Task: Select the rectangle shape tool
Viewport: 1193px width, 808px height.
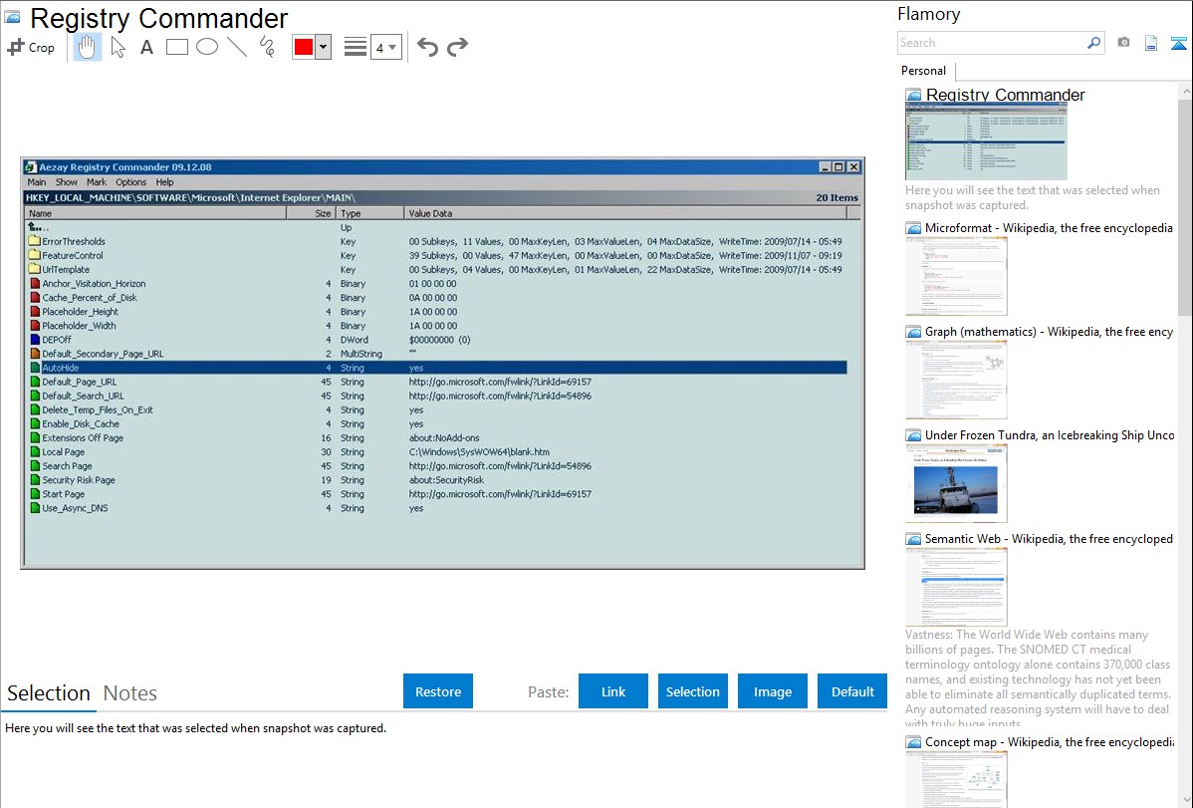Action: pos(176,47)
